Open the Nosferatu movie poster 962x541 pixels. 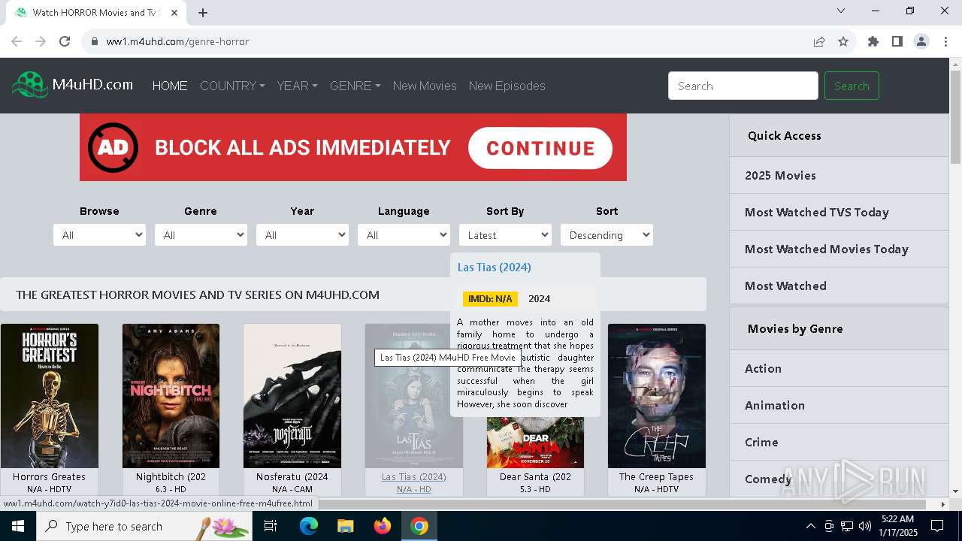click(x=292, y=396)
